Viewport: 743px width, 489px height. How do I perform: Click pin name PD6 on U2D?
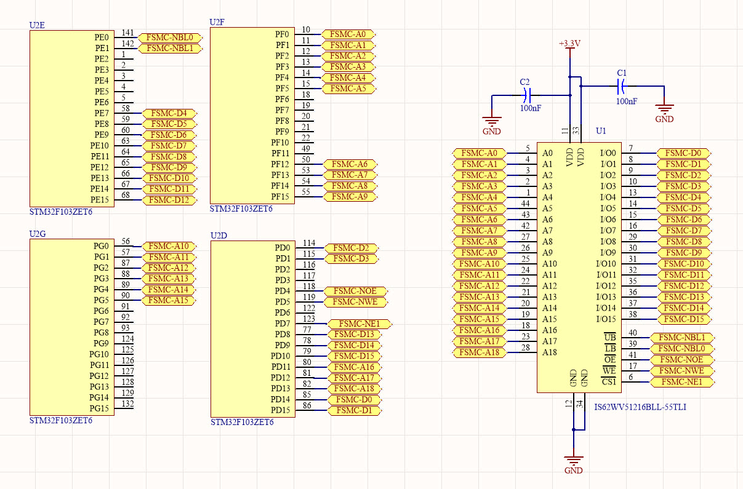click(x=282, y=313)
